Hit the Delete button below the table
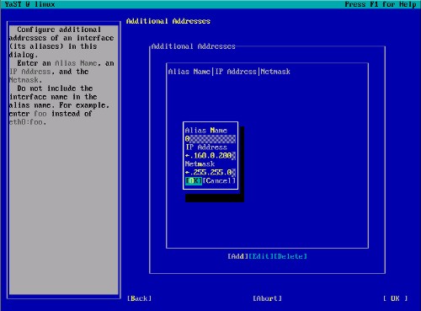Image resolution: width=421 pixels, height=311 pixels. pos(290,256)
